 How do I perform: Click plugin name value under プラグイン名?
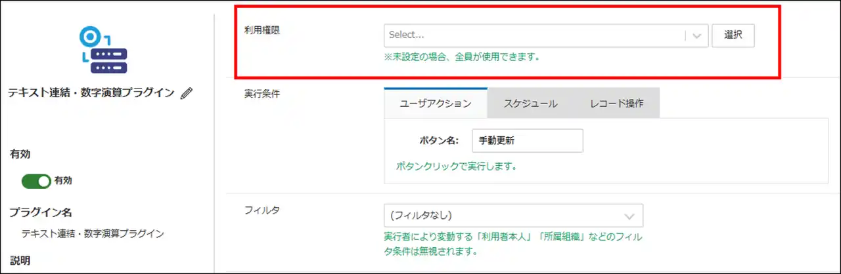93,233
